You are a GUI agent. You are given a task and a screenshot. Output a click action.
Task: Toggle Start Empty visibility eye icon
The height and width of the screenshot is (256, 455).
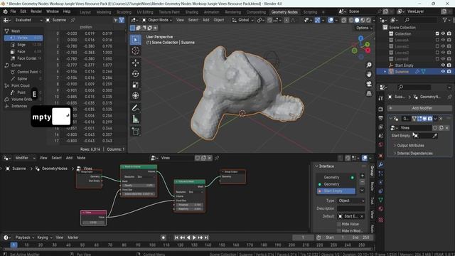pos(443,65)
